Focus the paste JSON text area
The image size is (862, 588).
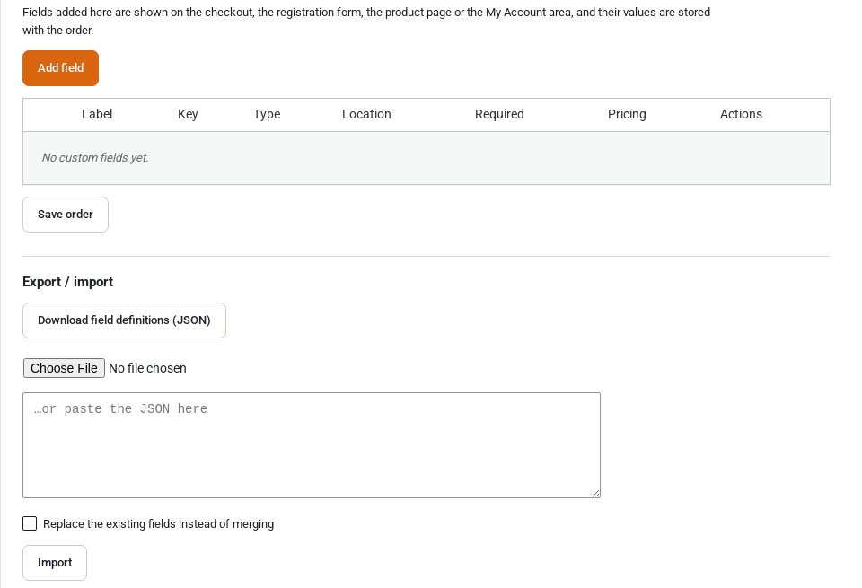(312, 445)
